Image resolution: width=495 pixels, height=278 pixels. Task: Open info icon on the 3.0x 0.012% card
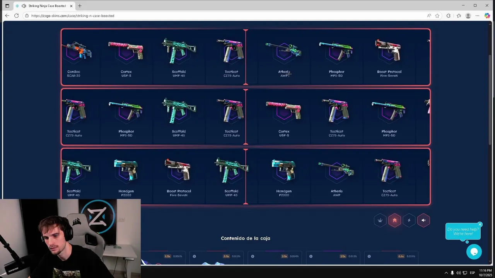[194, 256]
